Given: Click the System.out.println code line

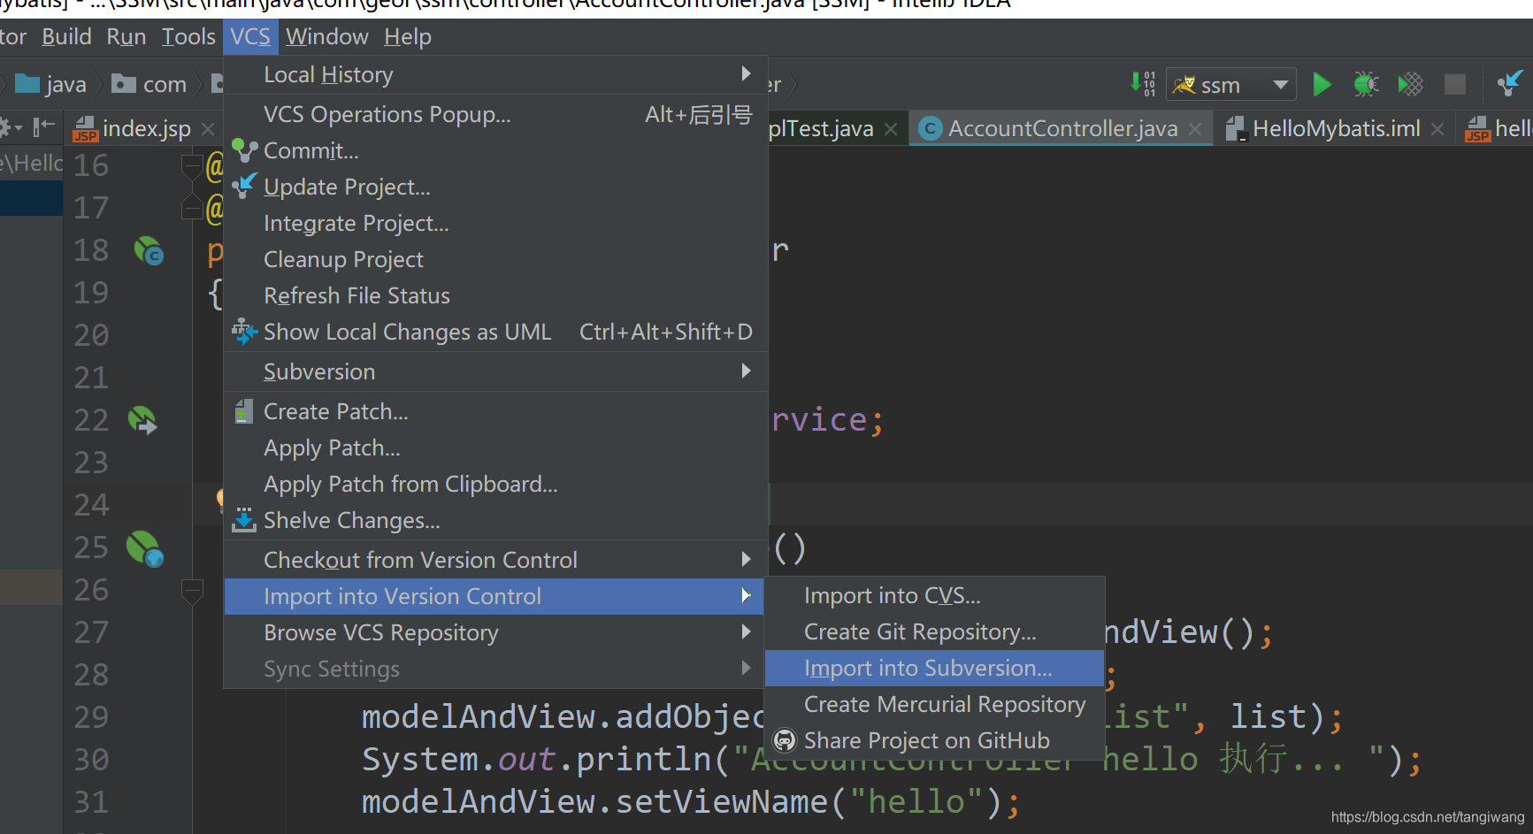Looking at the screenshot, I should (892, 760).
